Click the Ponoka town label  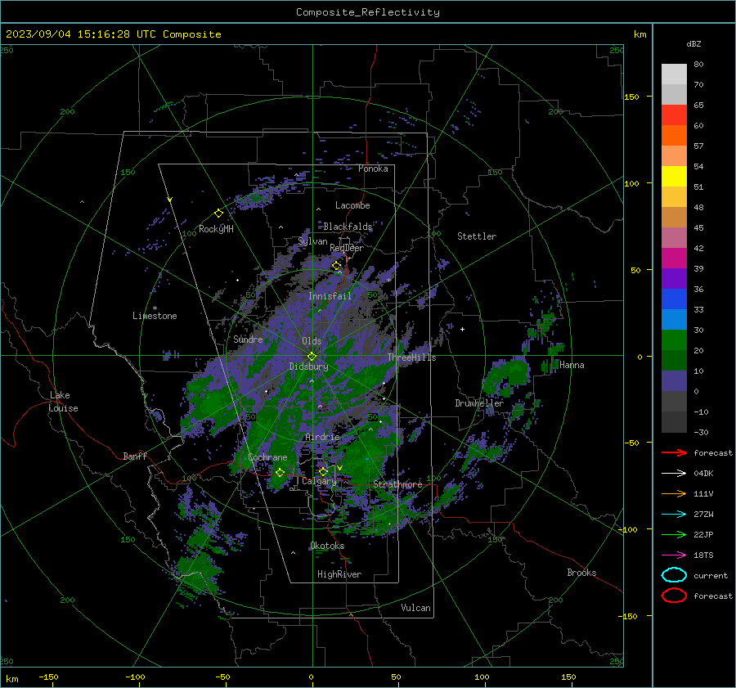[373, 169]
